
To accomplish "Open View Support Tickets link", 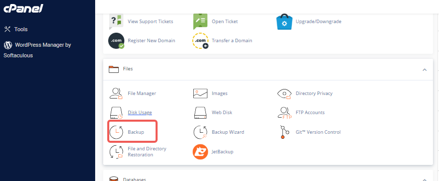I will click(x=151, y=21).
